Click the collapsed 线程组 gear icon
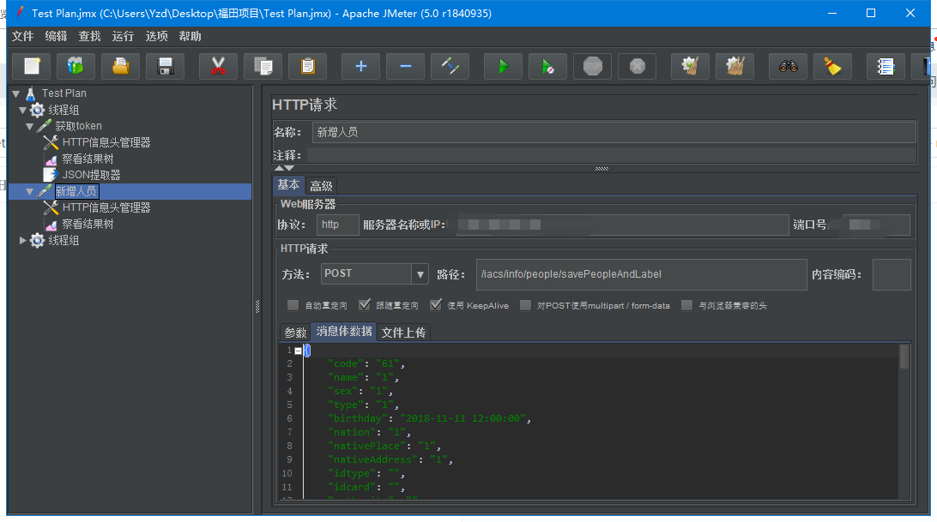Image resolution: width=937 pixels, height=522 pixels. click(x=37, y=240)
